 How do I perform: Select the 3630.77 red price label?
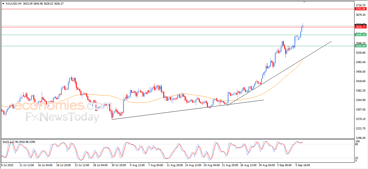pos(361,27)
